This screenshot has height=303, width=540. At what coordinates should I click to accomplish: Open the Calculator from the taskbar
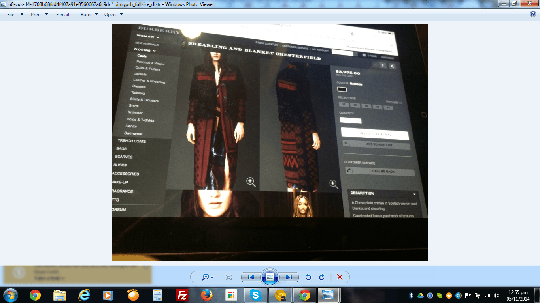pyautogui.click(x=158, y=295)
